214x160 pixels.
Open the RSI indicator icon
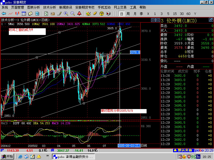53,14
